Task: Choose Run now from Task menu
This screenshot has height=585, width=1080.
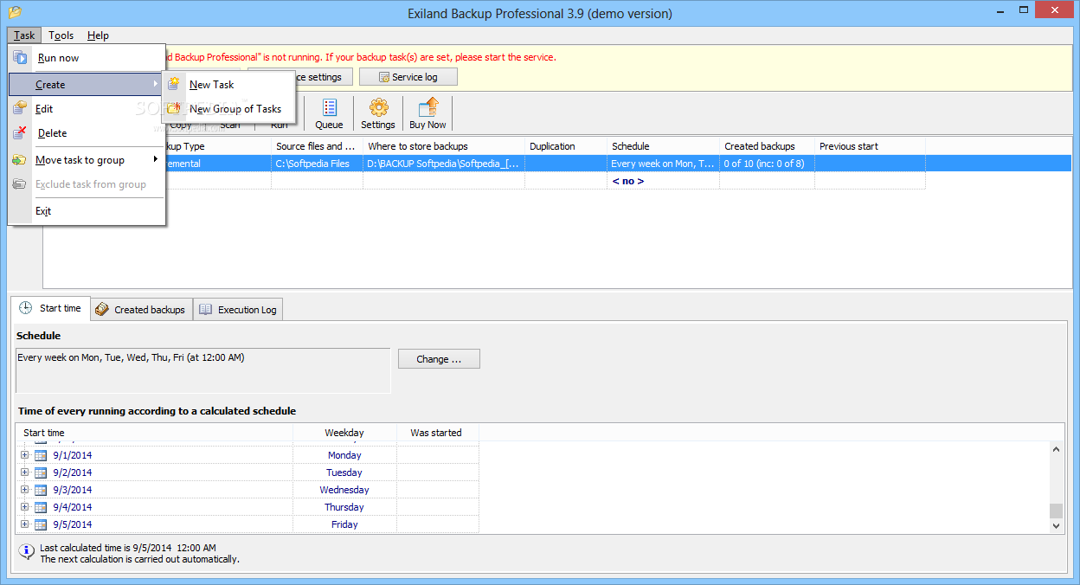Action: point(87,58)
